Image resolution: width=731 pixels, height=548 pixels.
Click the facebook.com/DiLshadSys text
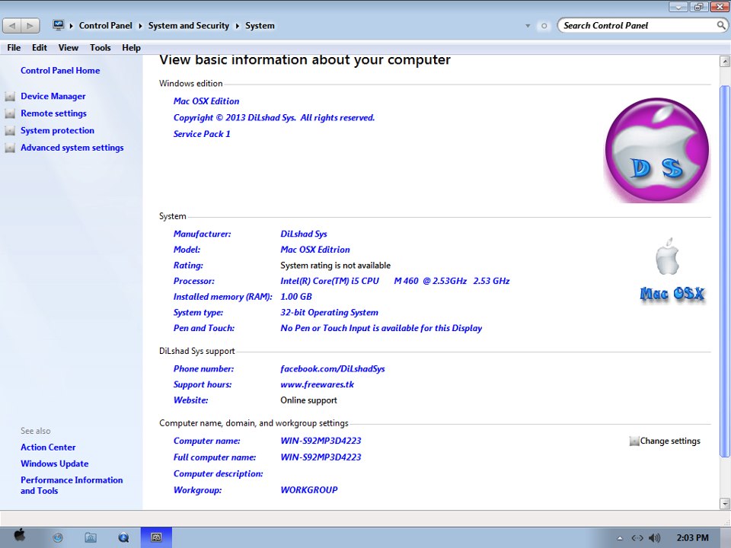333,369
